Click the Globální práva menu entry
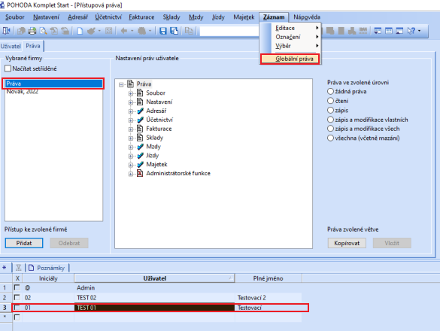Image resolution: width=440 pixels, height=331 pixels. pyautogui.click(x=290, y=59)
